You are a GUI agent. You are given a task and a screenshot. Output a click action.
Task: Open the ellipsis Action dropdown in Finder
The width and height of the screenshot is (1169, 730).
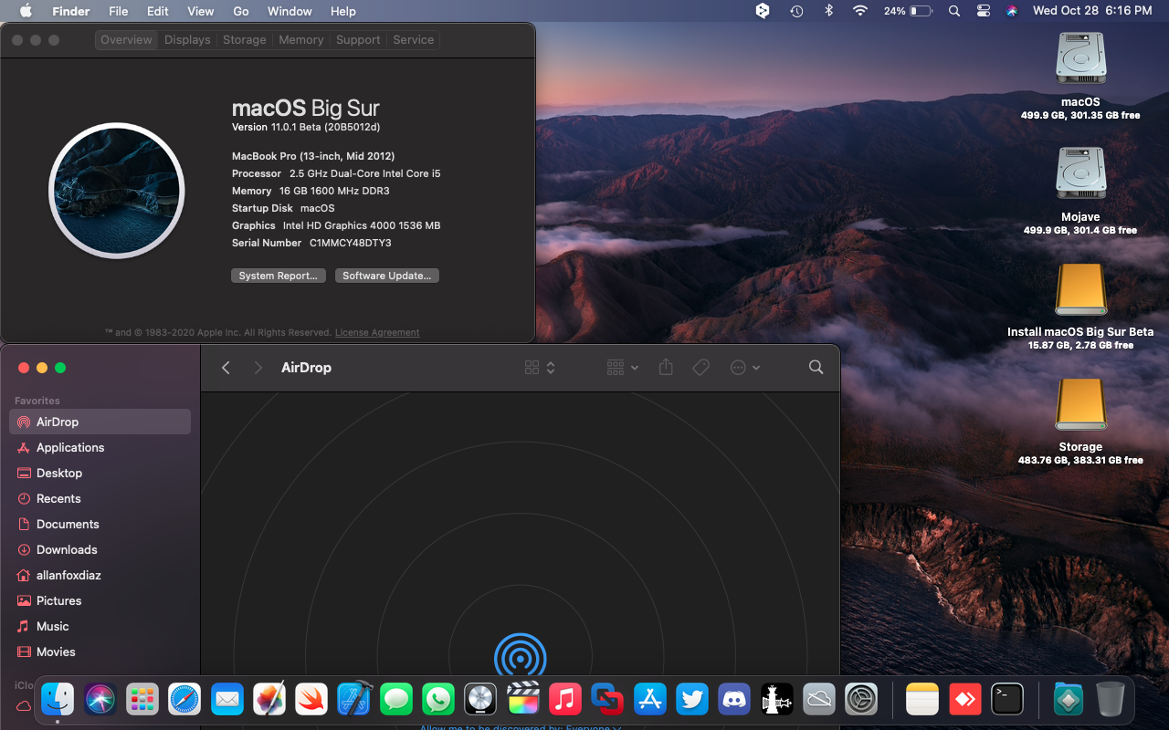coord(745,367)
